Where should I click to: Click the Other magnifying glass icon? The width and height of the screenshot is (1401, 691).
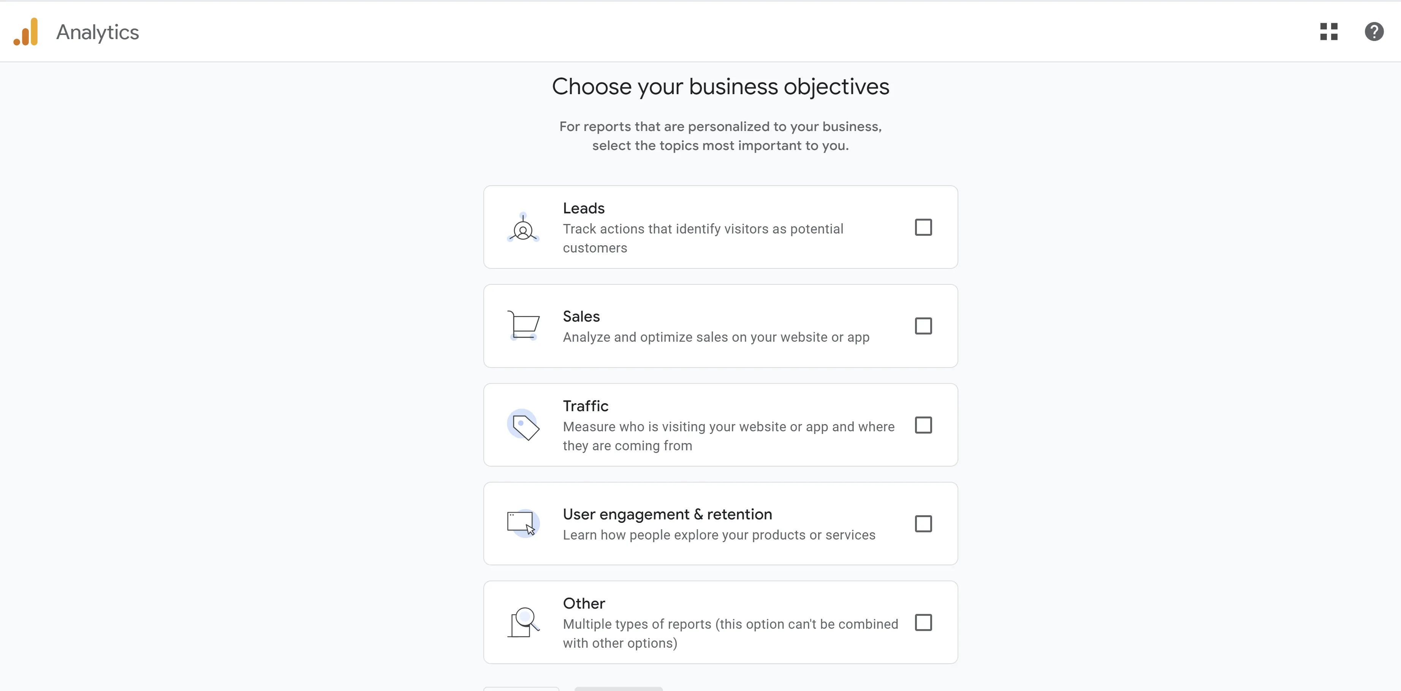[523, 622]
